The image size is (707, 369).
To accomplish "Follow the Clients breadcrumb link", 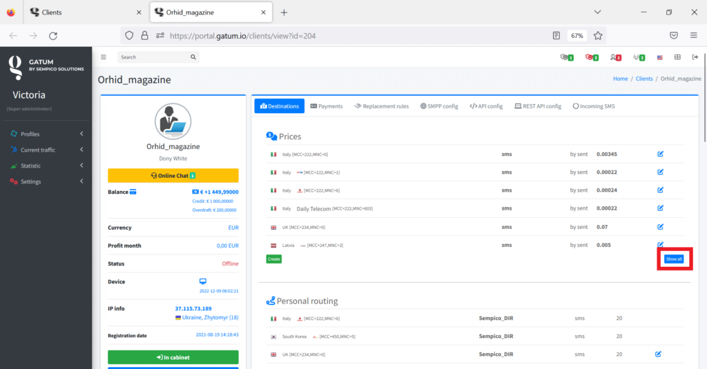I will (x=644, y=79).
